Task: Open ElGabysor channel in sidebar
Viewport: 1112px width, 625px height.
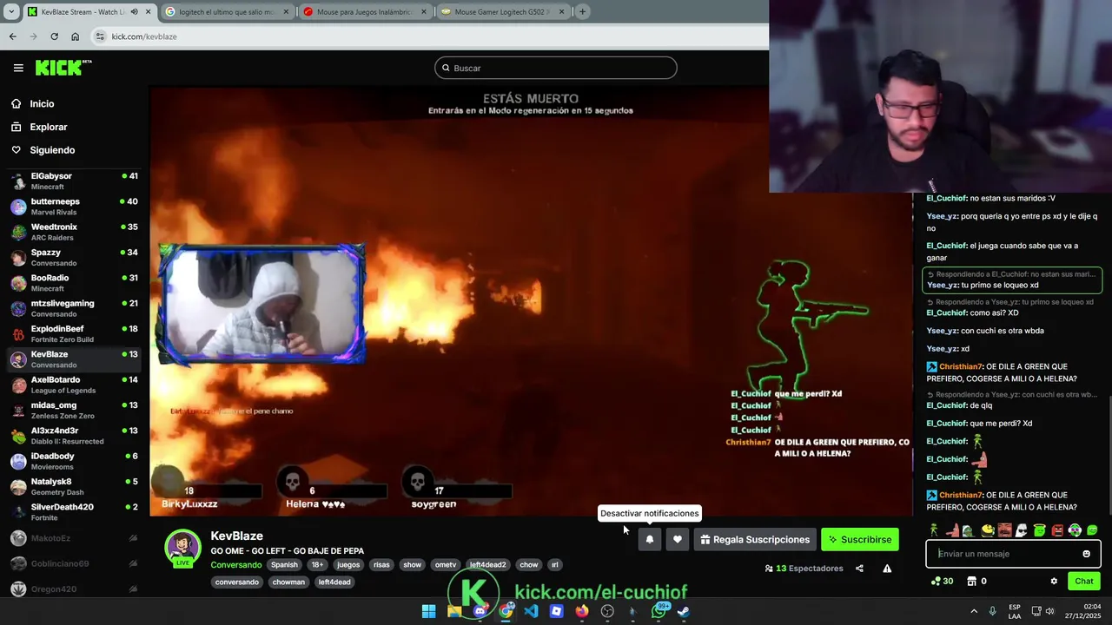Action: pyautogui.click(x=75, y=181)
